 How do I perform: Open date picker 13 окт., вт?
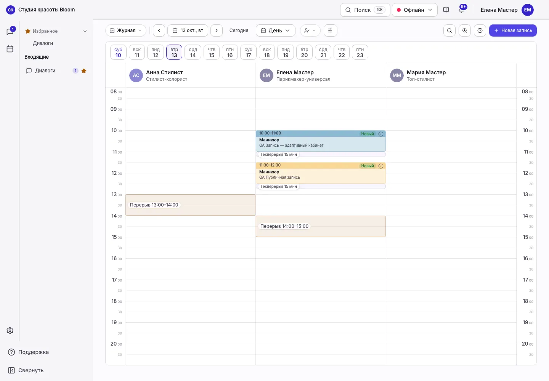[188, 30]
